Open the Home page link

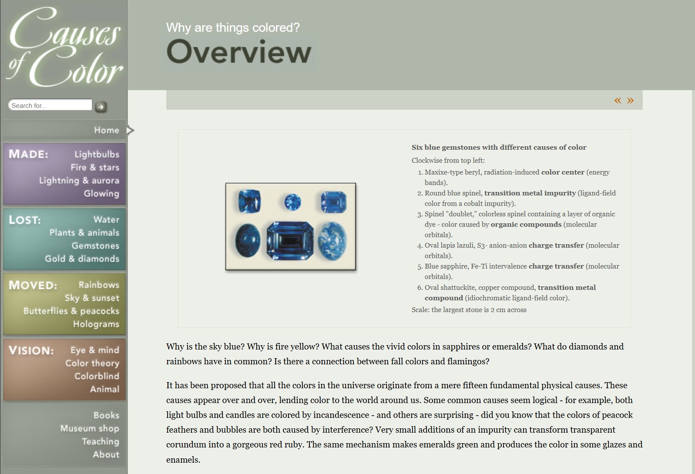pyautogui.click(x=107, y=130)
